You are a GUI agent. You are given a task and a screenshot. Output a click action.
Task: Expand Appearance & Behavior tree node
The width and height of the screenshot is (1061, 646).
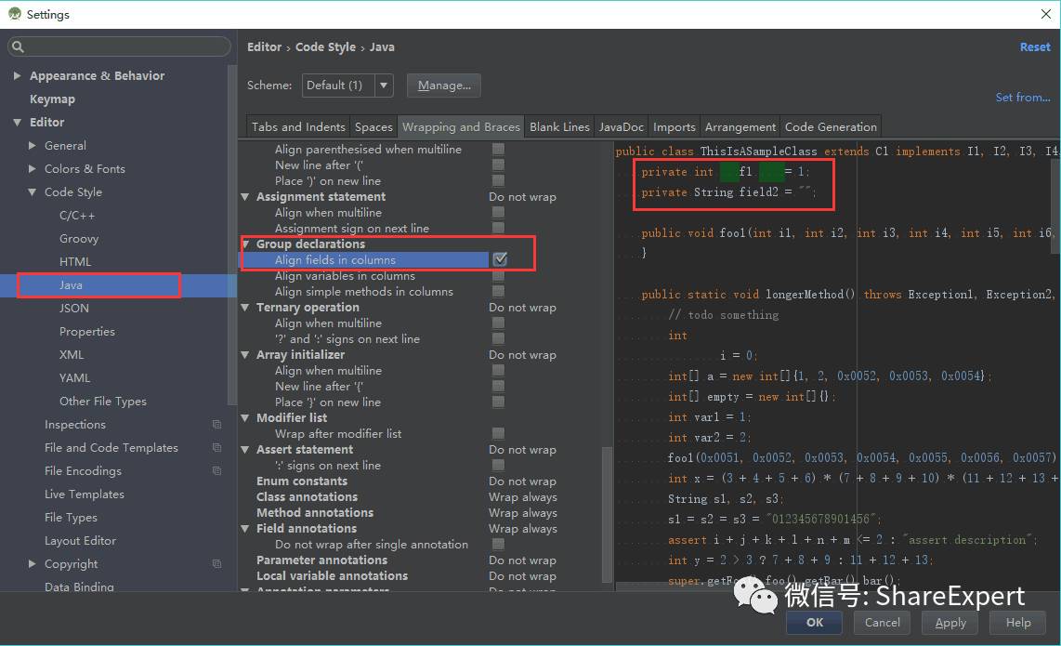(17, 76)
